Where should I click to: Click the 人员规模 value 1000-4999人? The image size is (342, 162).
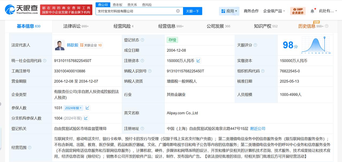(x=291, y=95)
